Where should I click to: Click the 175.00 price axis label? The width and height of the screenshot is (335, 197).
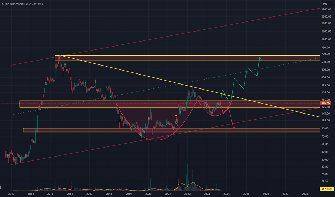click(x=326, y=107)
